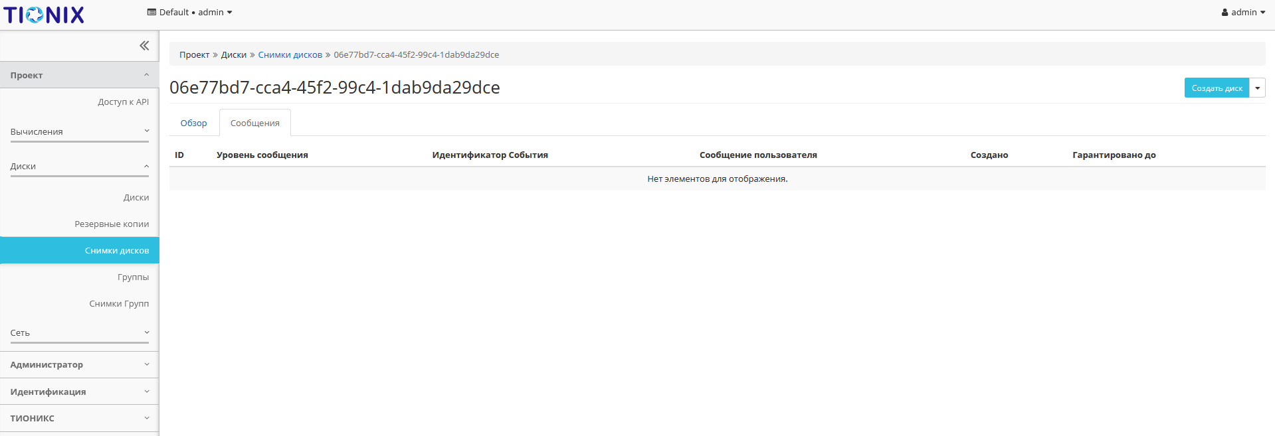1275x436 pixels.
Task: Click the TIONIX logo
Action: (44, 15)
